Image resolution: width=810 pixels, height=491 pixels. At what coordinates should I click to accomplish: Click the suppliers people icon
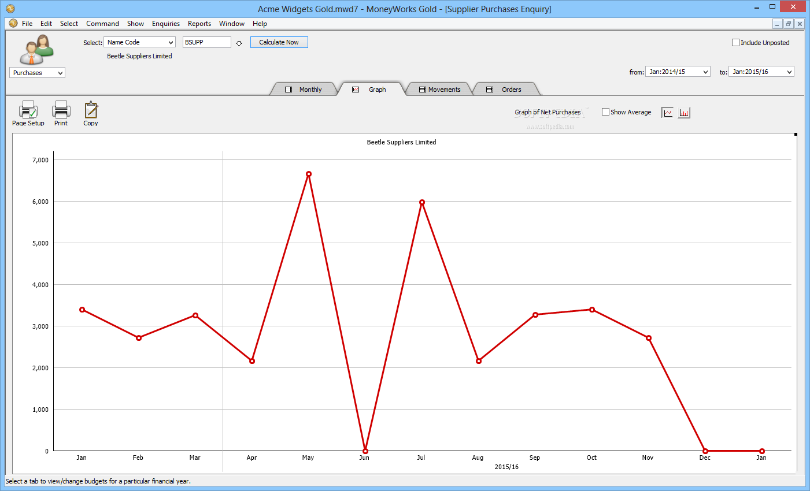coord(36,49)
